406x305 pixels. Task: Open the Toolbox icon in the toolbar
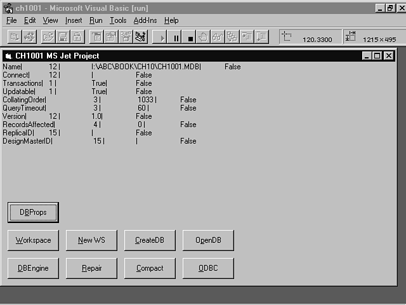(141, 37)
